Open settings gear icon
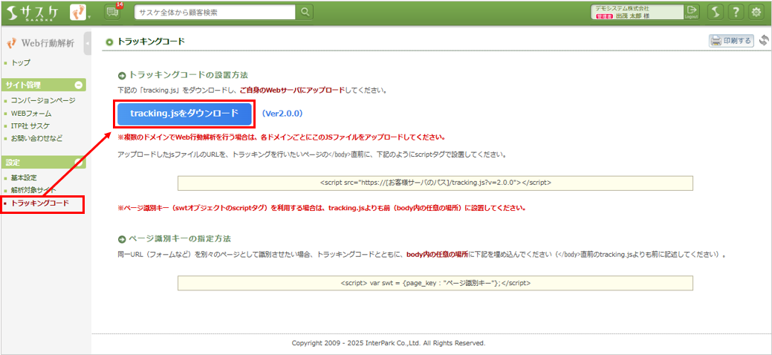Image resolution: width=772 pixels, height=355 pixels. tap(756, 13)
